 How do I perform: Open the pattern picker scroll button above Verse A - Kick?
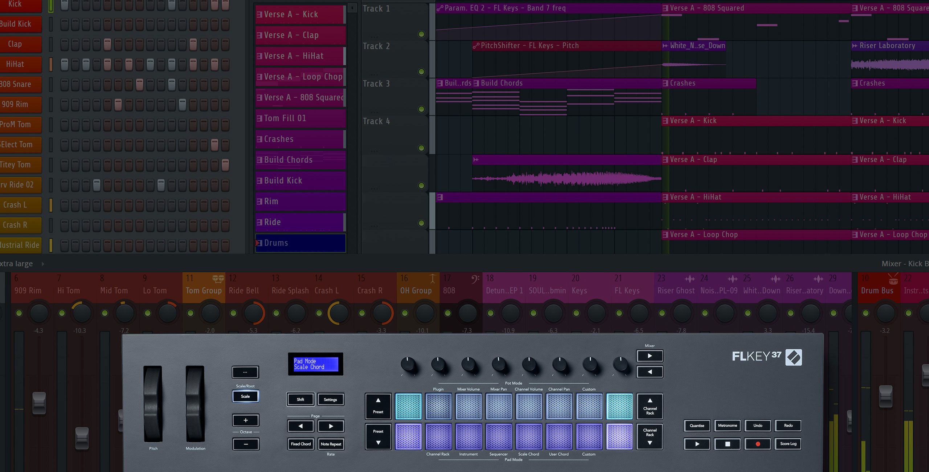[352, 8]
